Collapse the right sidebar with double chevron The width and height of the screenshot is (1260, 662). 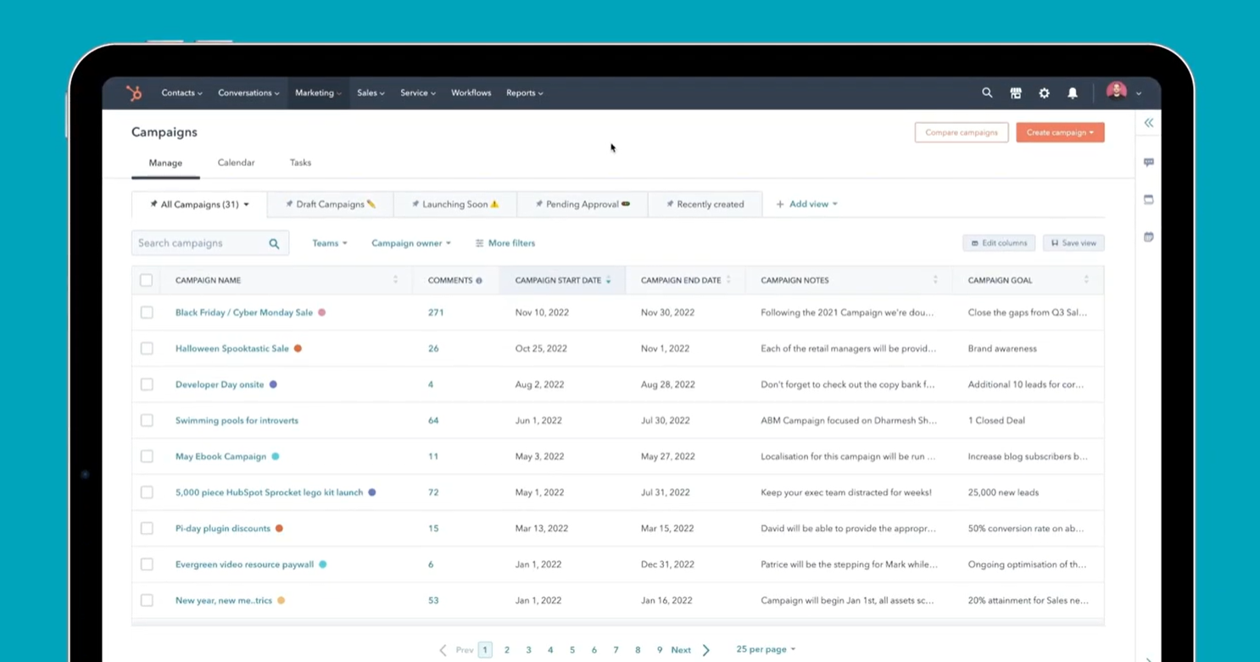click(x=1149, y=123)
